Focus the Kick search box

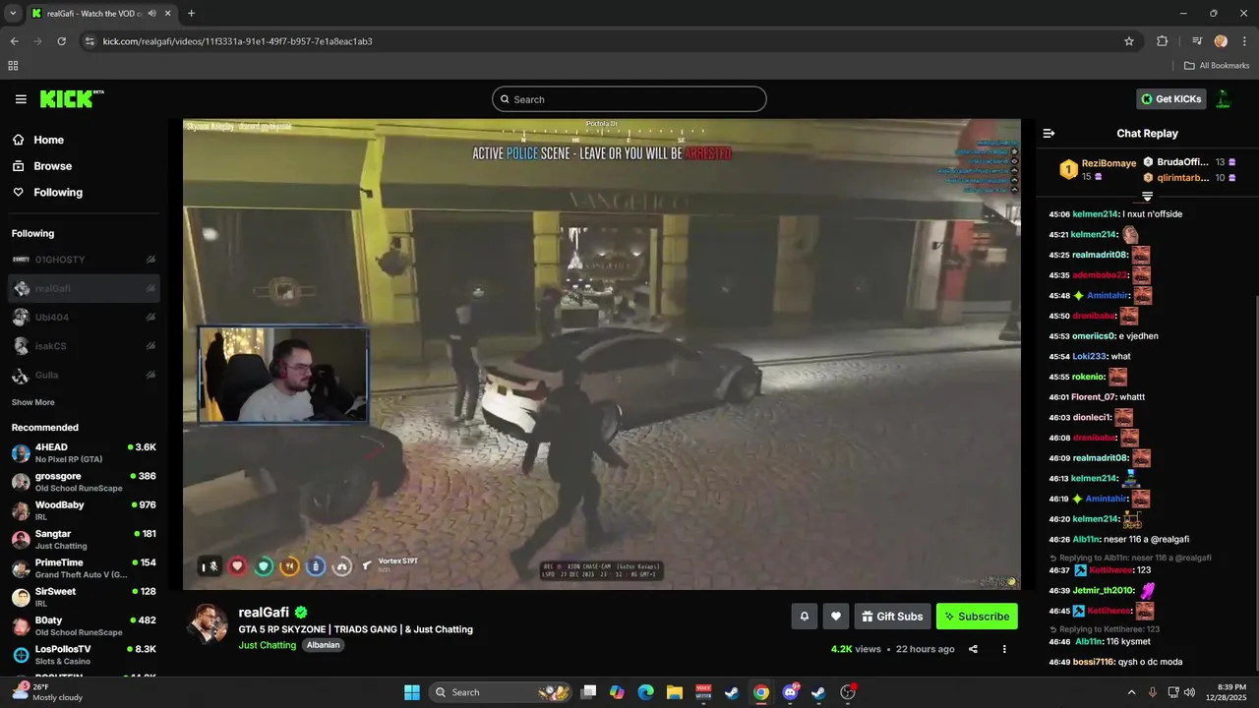pyautogui.click(x=629, y=99)
